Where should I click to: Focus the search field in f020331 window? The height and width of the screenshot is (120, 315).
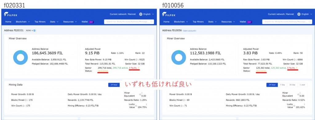(129, 22)
